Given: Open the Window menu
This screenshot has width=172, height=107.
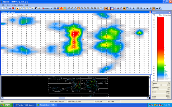Looking at the screenshot, I should coord(21,5).
